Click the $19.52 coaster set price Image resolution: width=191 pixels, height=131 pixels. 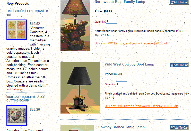[x=35, y=24]
